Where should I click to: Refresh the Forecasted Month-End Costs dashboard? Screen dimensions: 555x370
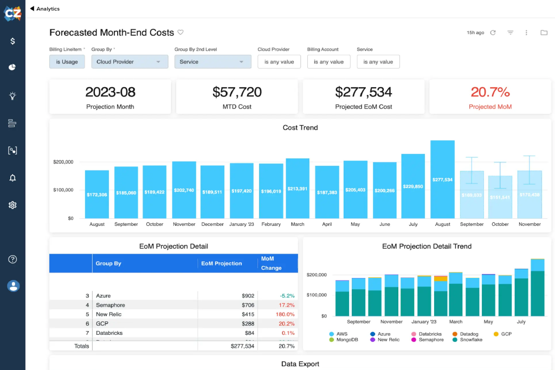[493, 33]
